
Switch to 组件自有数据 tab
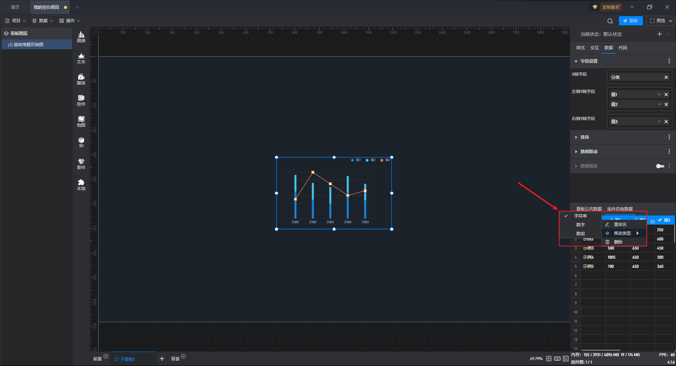[x=620, y=209]
